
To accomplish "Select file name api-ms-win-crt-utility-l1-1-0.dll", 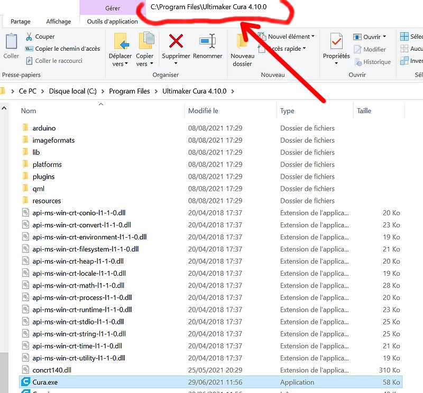I will tap(79, 358).
